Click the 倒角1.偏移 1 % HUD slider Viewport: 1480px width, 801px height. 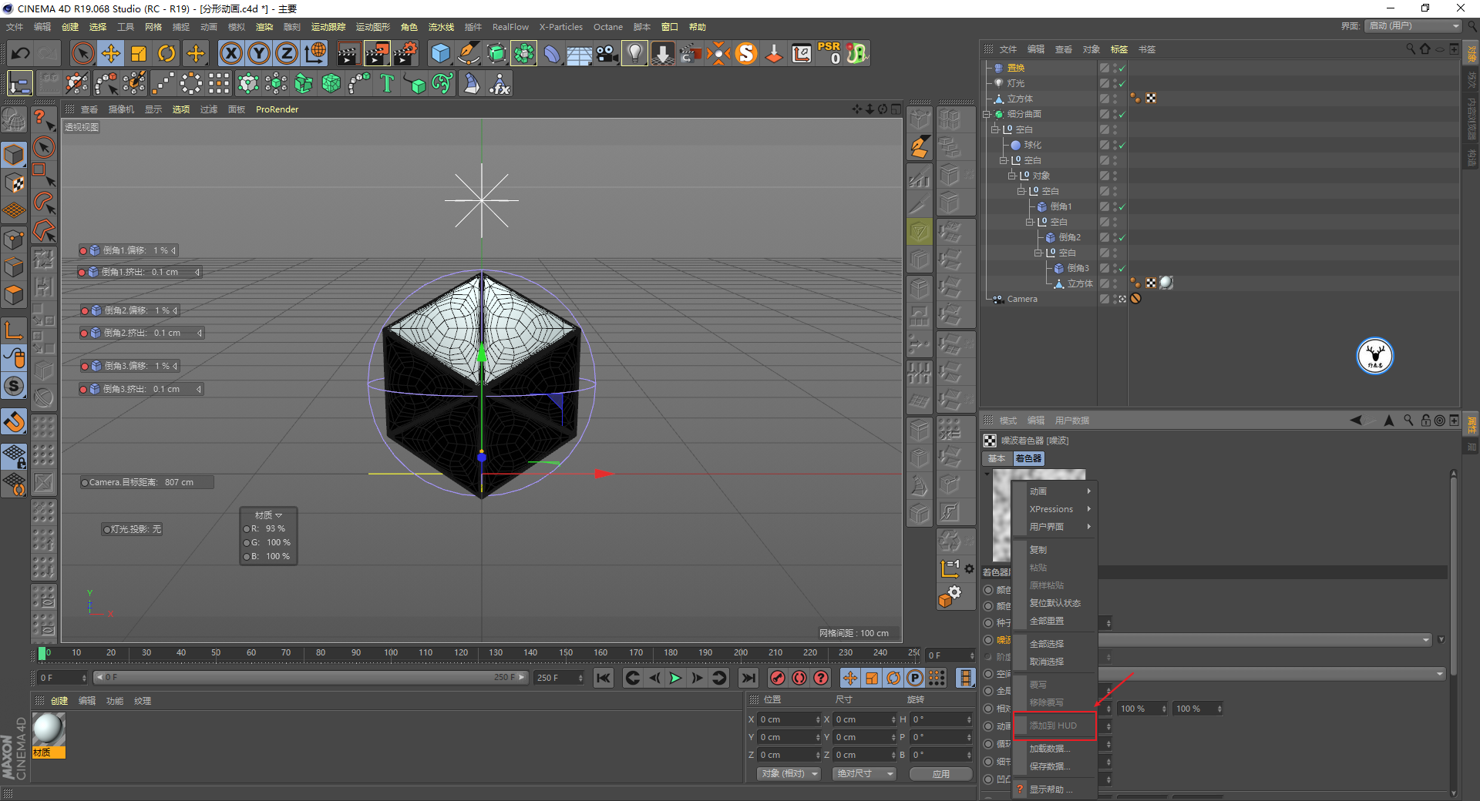(x=128, y=250)
